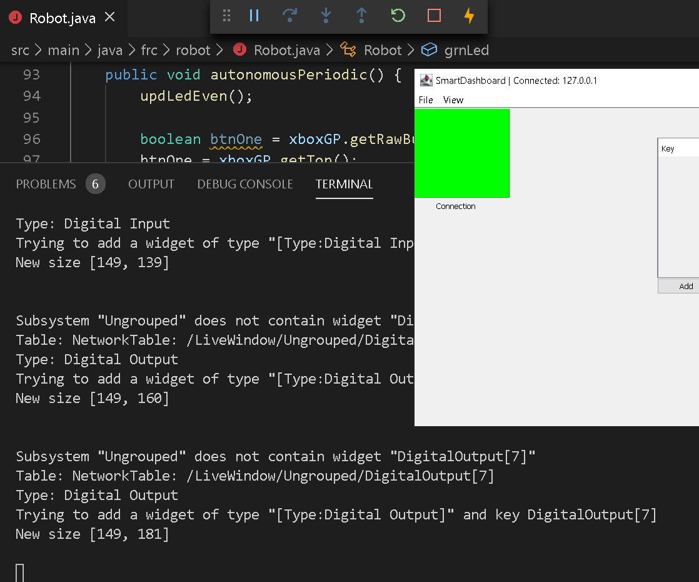
Task: Open SmartDashboard File menu
Action: click(x=426, y=100)
